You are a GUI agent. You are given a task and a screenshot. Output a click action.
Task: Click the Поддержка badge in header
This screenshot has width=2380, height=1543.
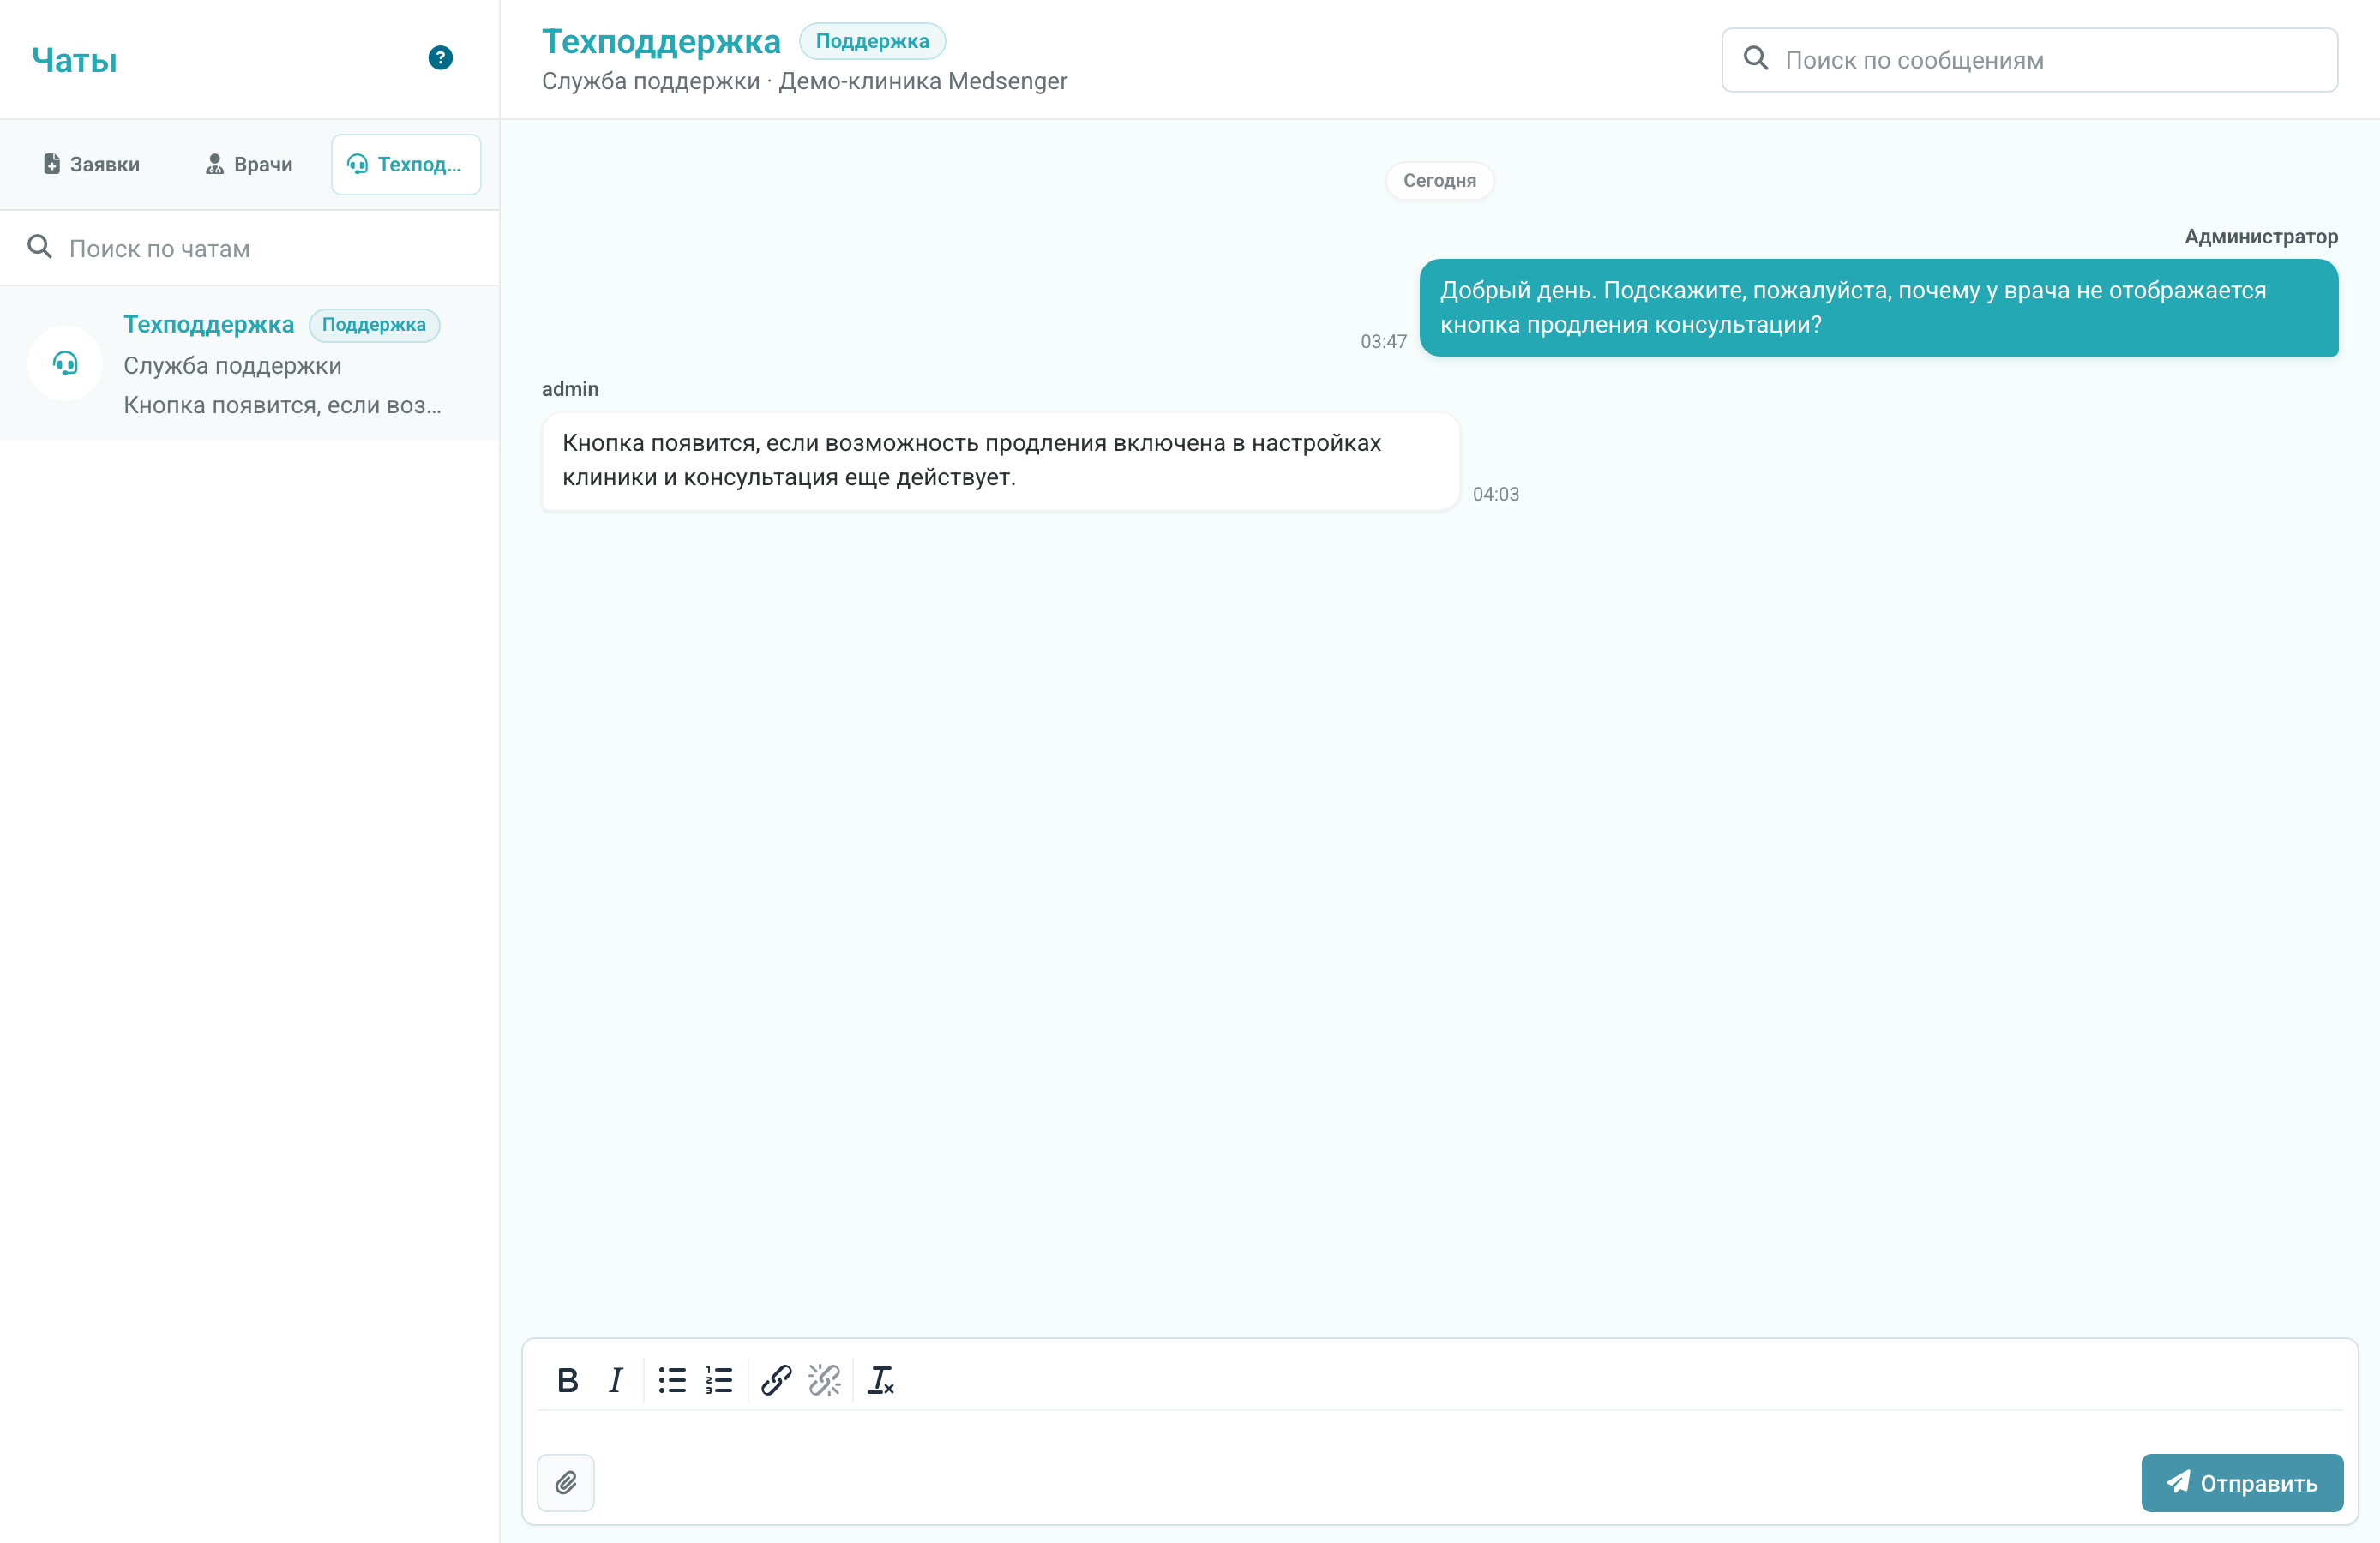point(872,41)
